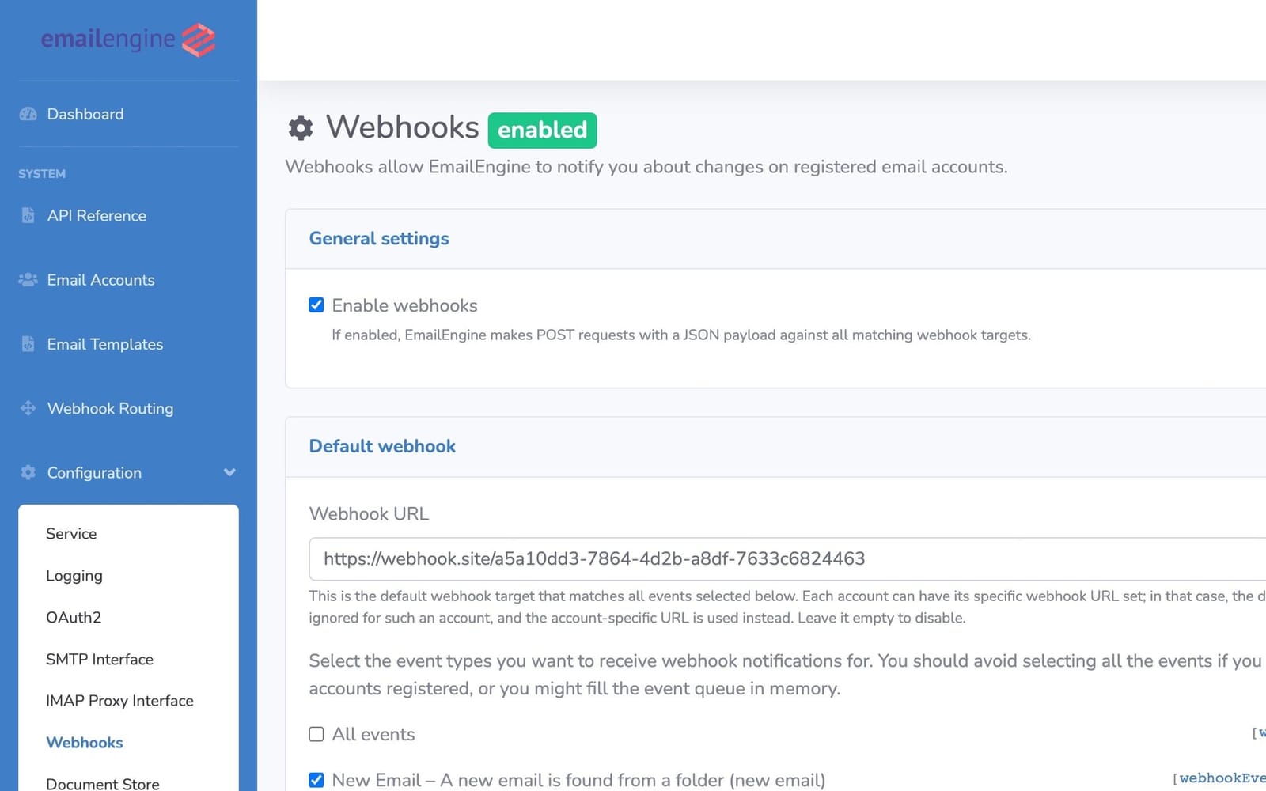Click the Configuration gear icon
Viewport: 1266px width, 791px height.
[x=28, y=472]
